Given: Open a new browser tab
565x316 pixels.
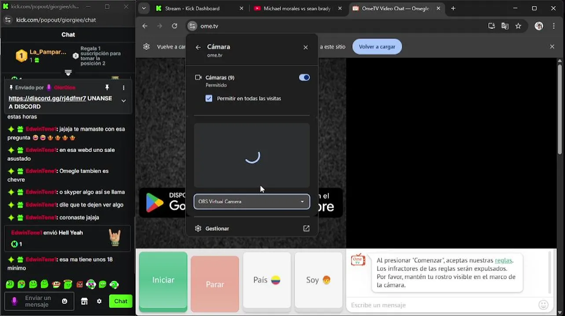Looking at the screenshot, I should point(453,8).
